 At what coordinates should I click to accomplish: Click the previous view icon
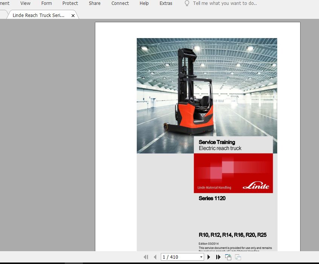click(228, 257)
